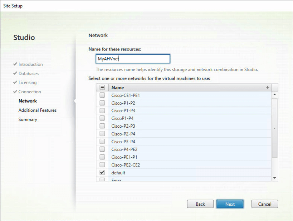
Task: Select the Cisco-PE1-P1 row text
Action: pyautogui.click(x=124, y=157)
